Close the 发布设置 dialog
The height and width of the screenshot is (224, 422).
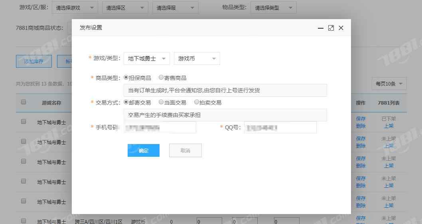click(341, 28)
